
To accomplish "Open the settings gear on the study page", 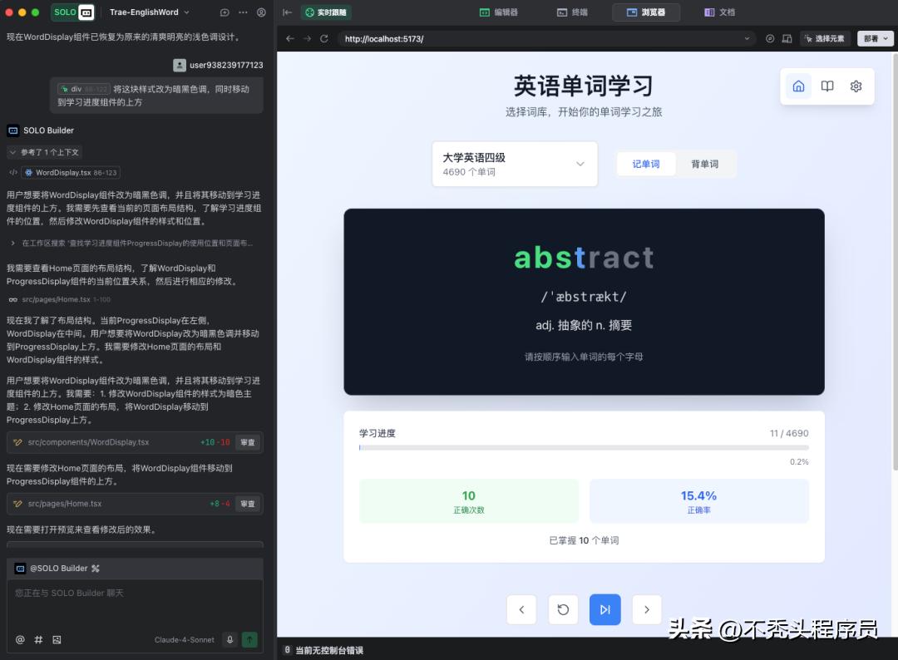I will pos(856,86).
